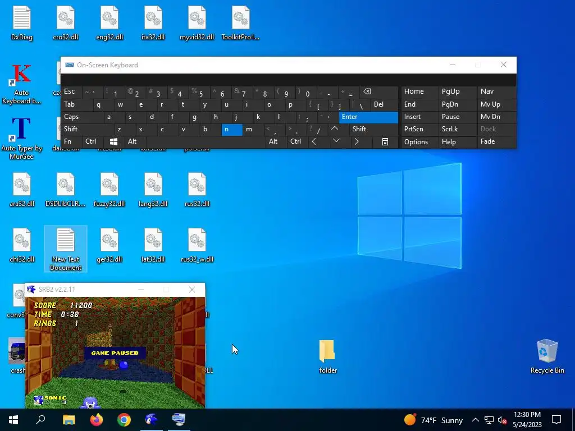Select the DSDLibCLR file icon
575x431 pixels.
pos(66,190)
